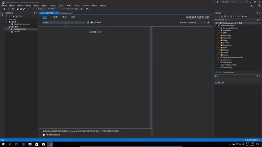
Task: Switch to Team Explorer tab
Action: [x=228, y=72]
